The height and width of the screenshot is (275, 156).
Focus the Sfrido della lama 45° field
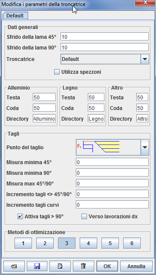[105, 37]
